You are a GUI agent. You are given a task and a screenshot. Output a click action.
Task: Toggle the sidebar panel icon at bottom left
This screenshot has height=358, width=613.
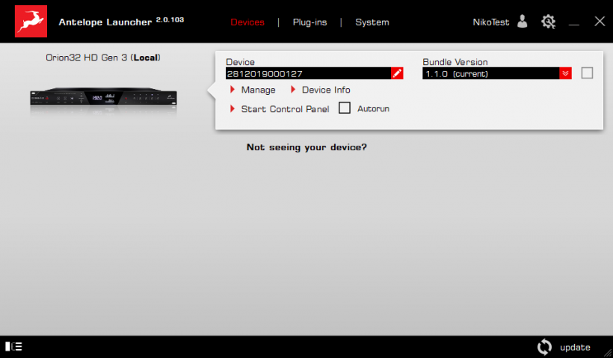tap(13, 346)
